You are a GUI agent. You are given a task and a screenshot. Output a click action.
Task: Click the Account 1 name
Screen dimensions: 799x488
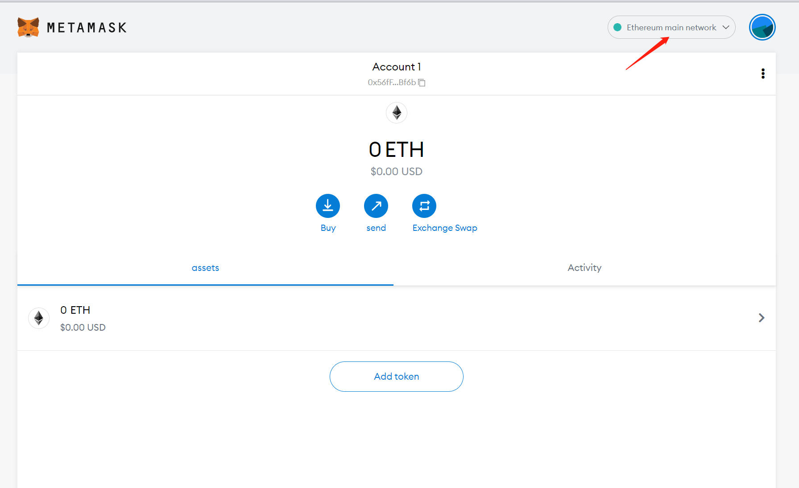coord(397,67)
